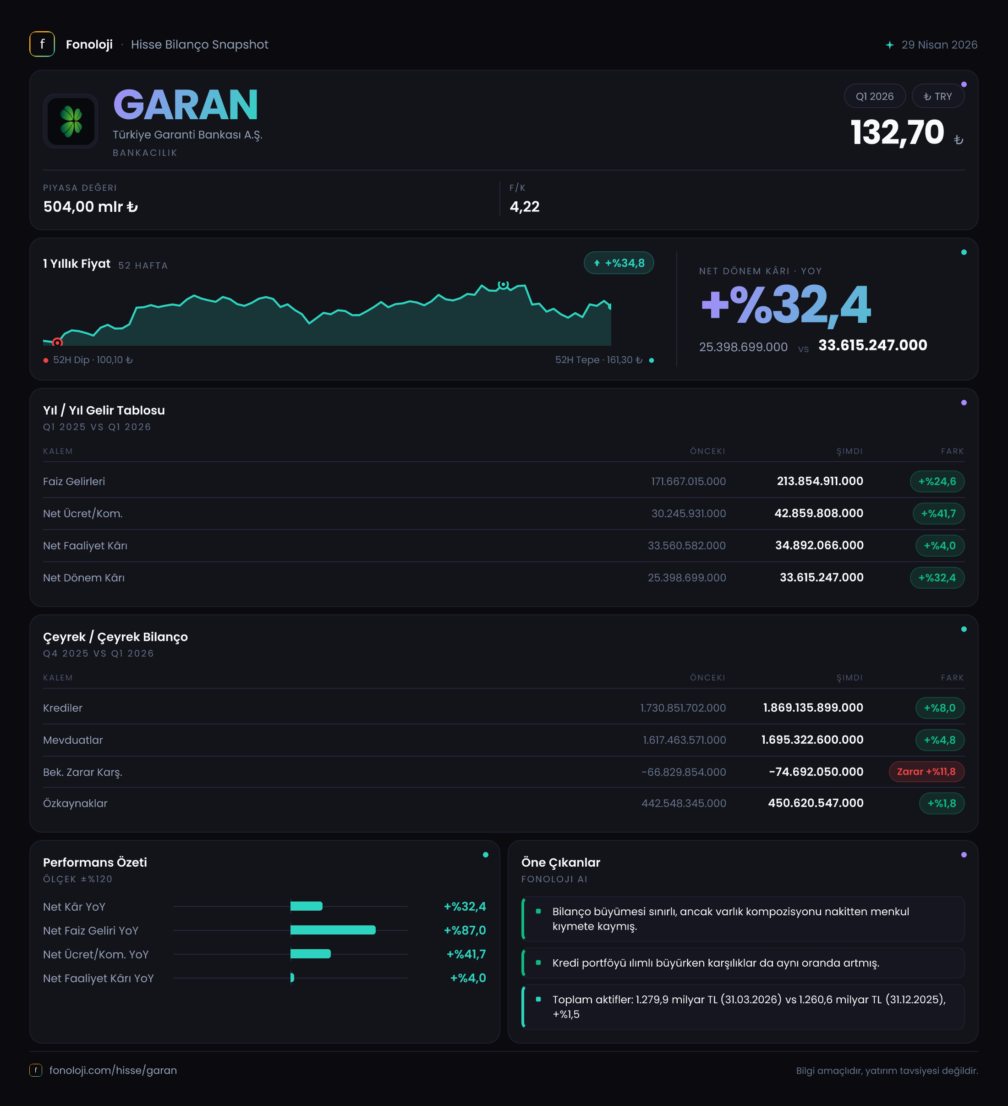Click the "52H Tepe · 161,30 ₺" label

coord(598,360)
